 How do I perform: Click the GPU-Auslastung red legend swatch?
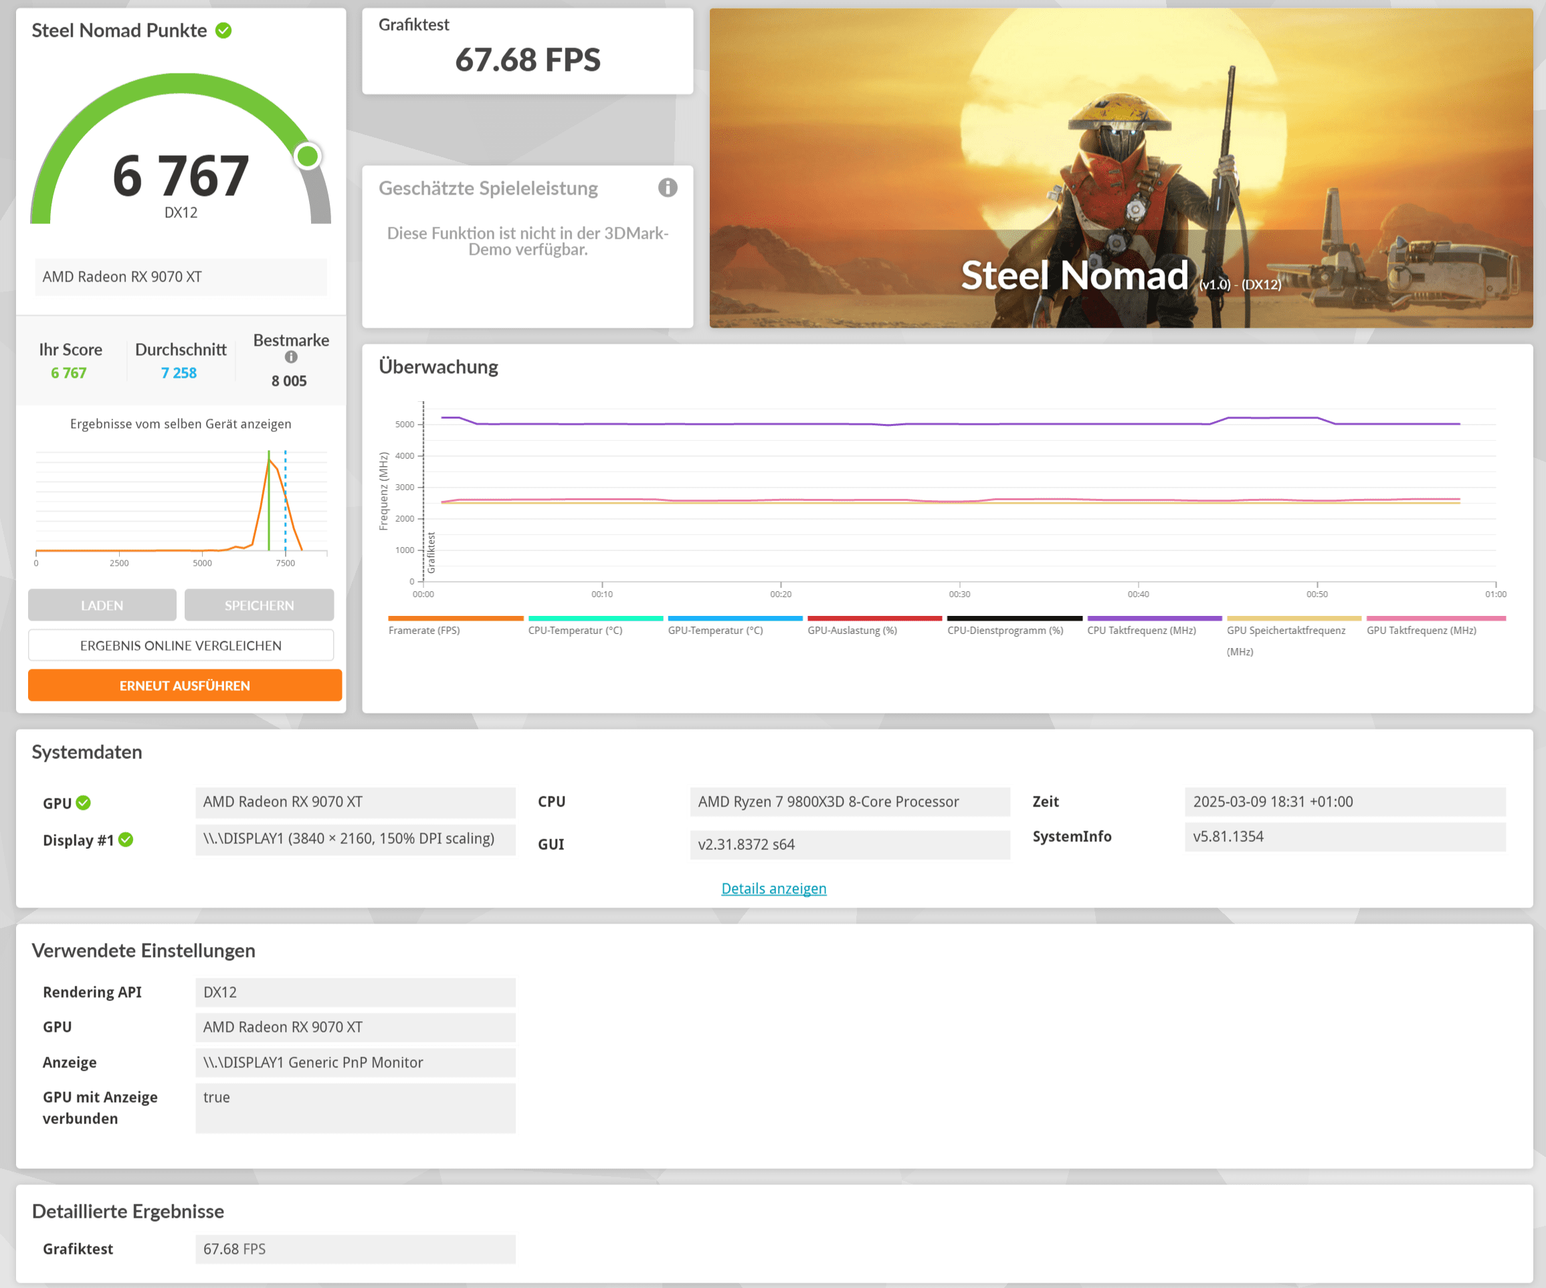pos(874,619)
